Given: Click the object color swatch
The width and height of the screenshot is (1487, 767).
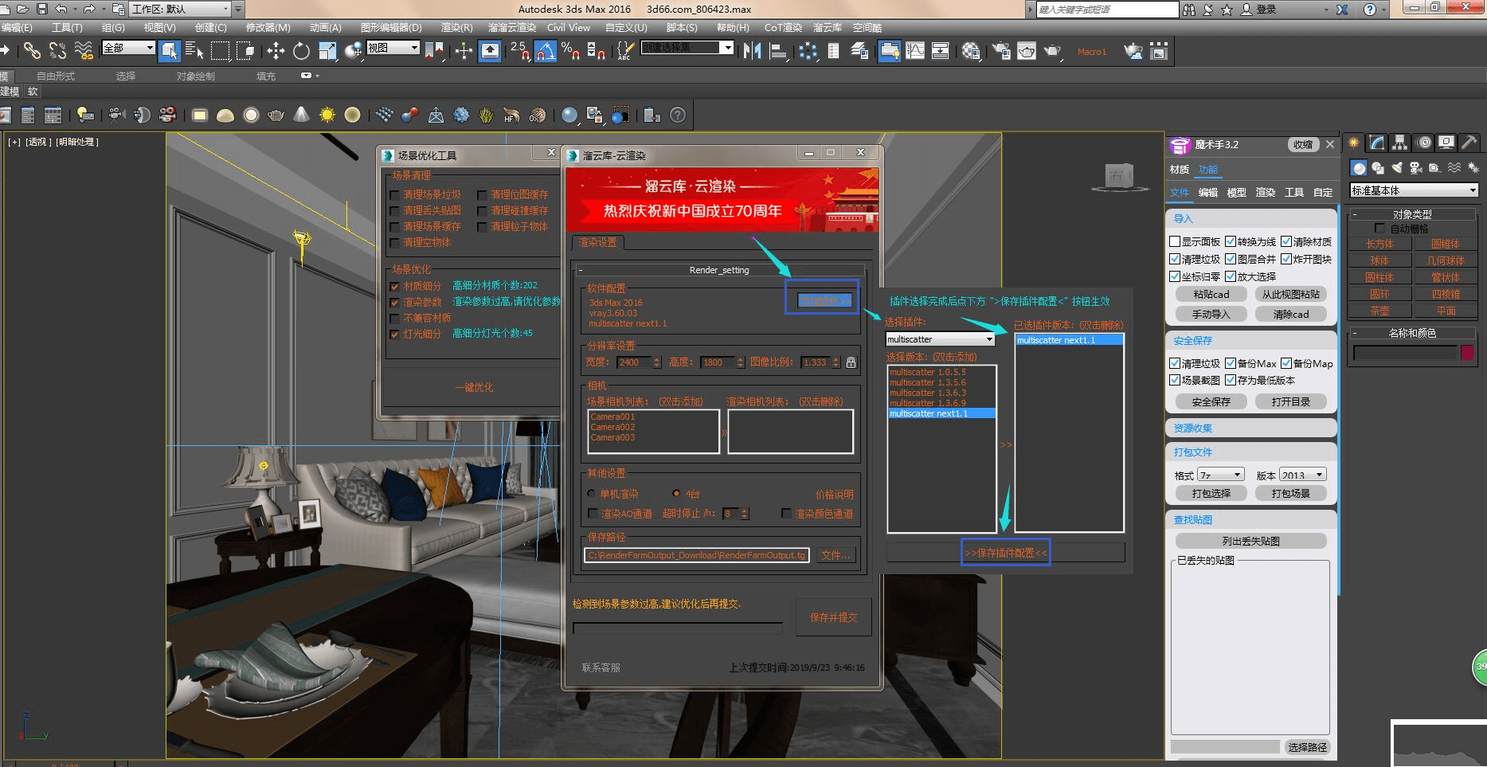Looking at the screenshot, I should (x=1467, y=353).
